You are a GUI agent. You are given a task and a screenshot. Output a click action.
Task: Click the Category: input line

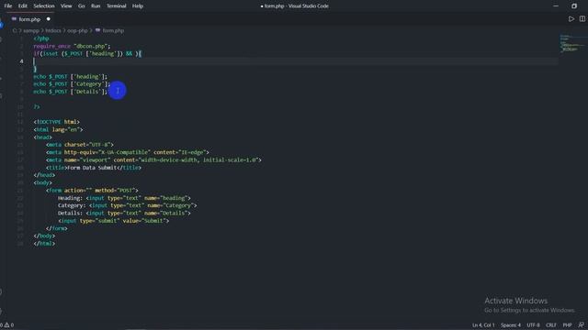tap(127, 205)
